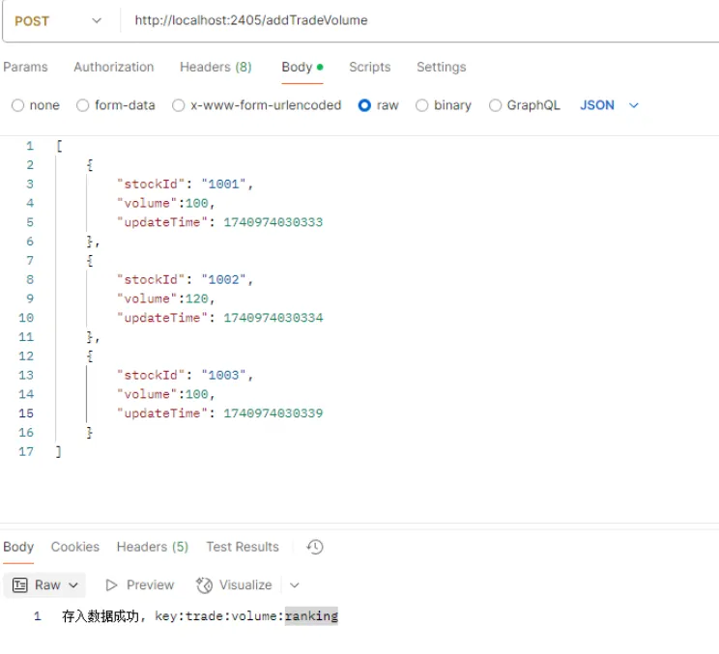Select the GraphQL body radio option
The height and width of the screenshot is (654, 719).
pyautogui.click(x=496, y=105)
